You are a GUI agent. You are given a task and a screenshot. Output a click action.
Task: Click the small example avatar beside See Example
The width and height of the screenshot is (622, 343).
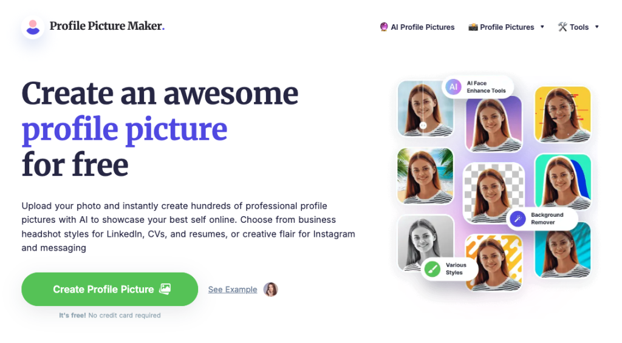click(270, 290)
